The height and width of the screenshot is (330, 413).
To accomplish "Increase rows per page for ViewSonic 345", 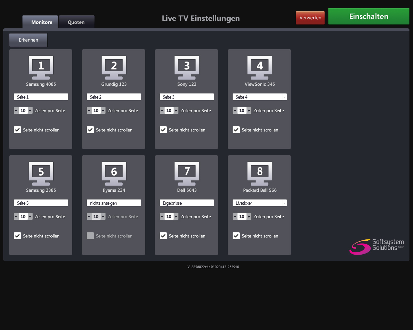I will click(x=249, y=111).
